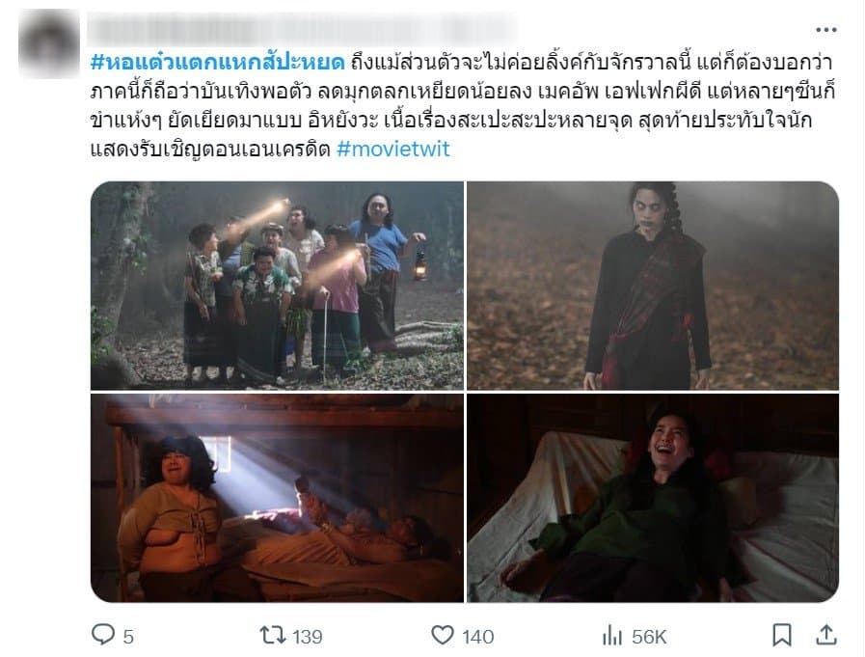Open the blurred profile avatar
The width and height of the screenshot is (865, 657).
pyautogui.click(x=49, y=43)
